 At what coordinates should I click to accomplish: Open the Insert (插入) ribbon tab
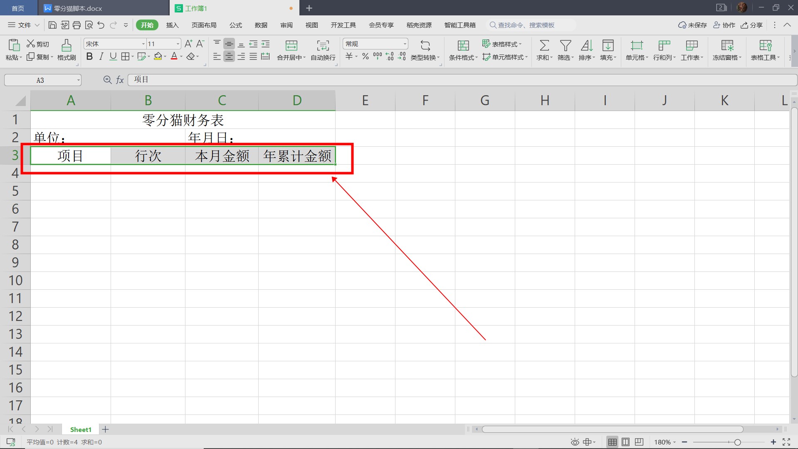[172, 25]
